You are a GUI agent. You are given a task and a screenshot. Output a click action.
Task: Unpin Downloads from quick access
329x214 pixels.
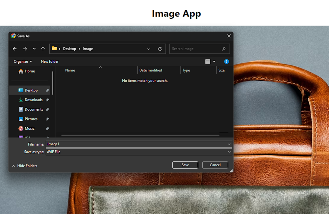pos(47,100)
